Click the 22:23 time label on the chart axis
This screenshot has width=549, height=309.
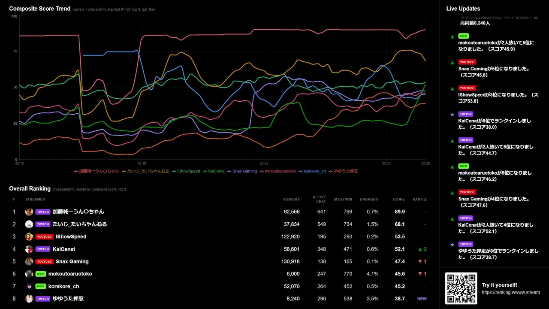(264, 164)
